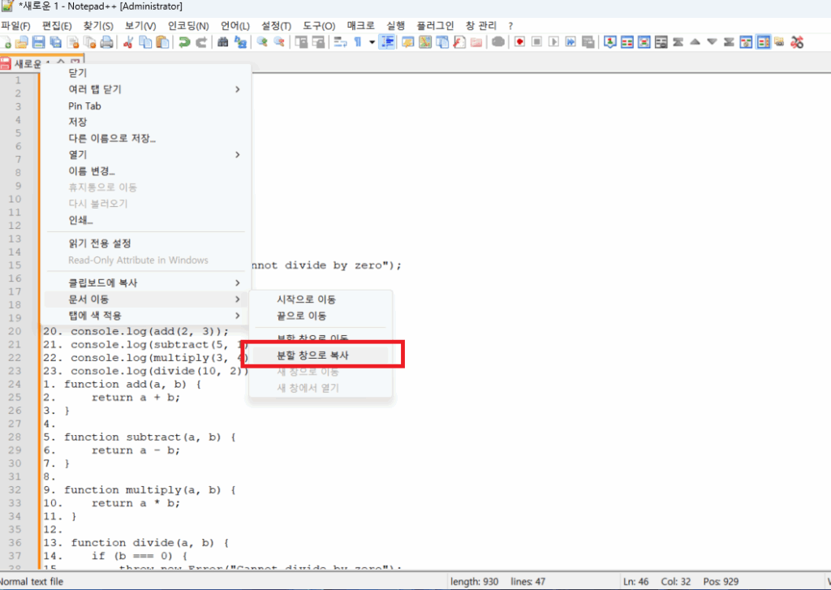Play the recorded macro
This screenshot has width=831, height=590.
[553, 42]
